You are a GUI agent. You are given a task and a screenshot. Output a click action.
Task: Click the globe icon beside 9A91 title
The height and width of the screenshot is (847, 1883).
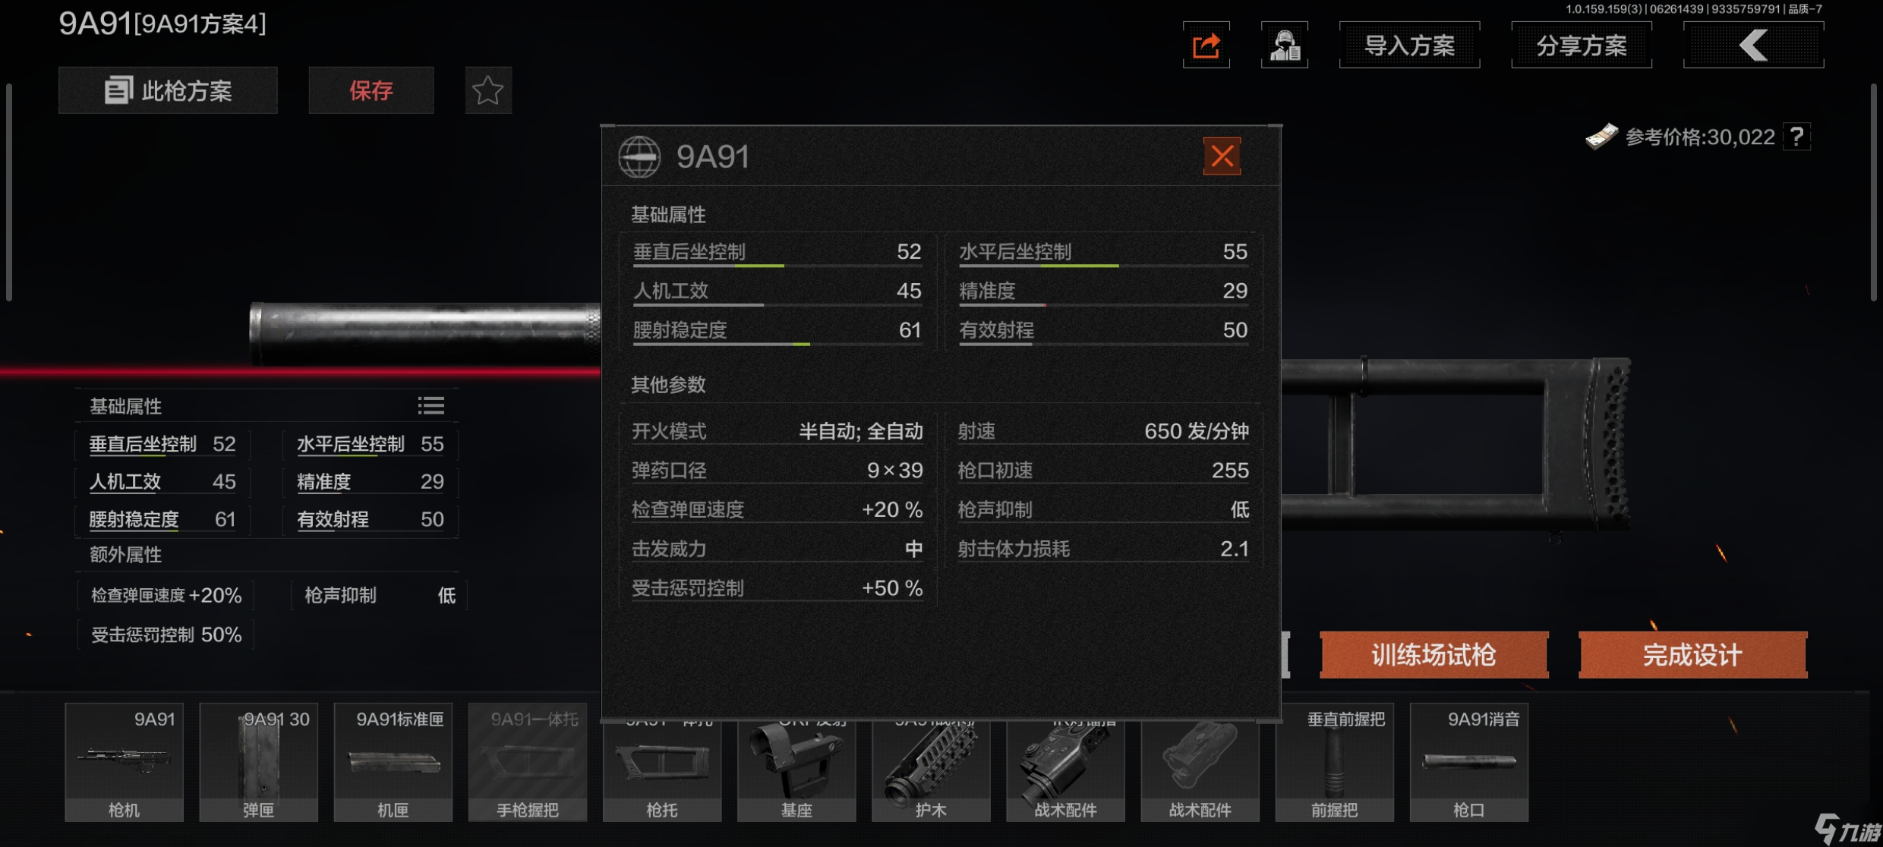[x=639, y=156]
